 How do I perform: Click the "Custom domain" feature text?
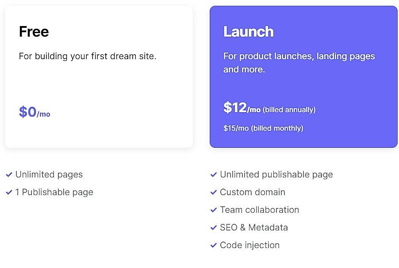click(x=252, y=192)
